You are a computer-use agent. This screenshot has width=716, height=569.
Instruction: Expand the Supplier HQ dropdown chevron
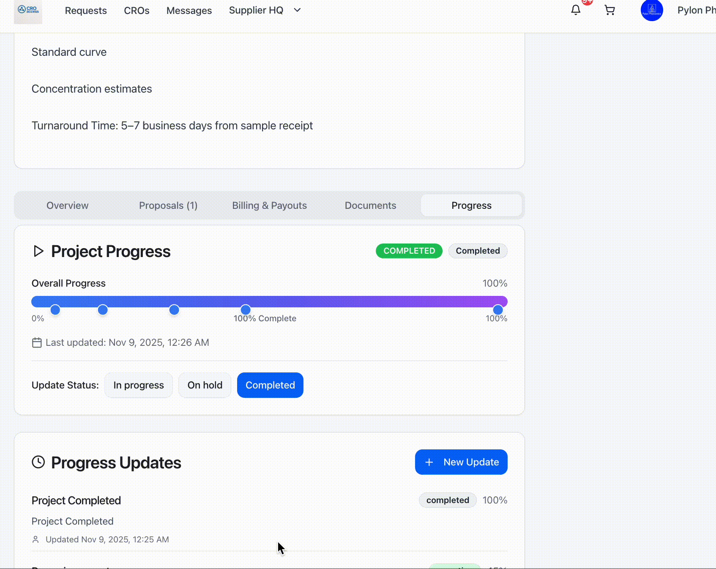pos(297,10)
